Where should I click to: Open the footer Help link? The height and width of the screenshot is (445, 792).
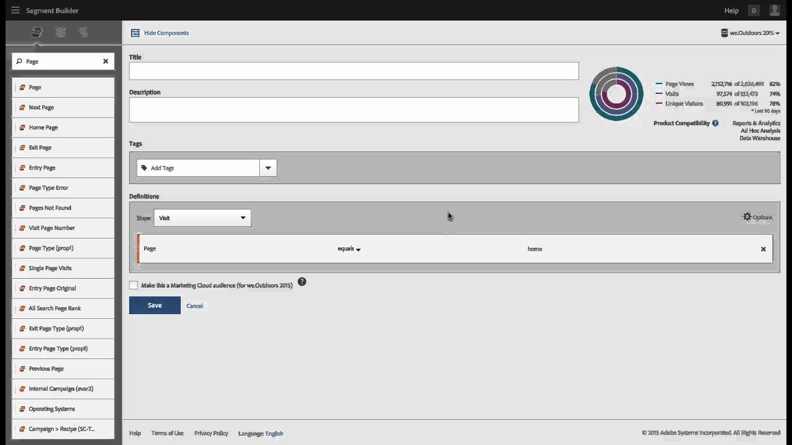click(x=135, y=433)
